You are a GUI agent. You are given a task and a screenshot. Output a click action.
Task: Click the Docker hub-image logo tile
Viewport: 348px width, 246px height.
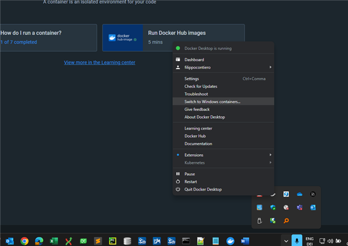click(x=123, y=38)
